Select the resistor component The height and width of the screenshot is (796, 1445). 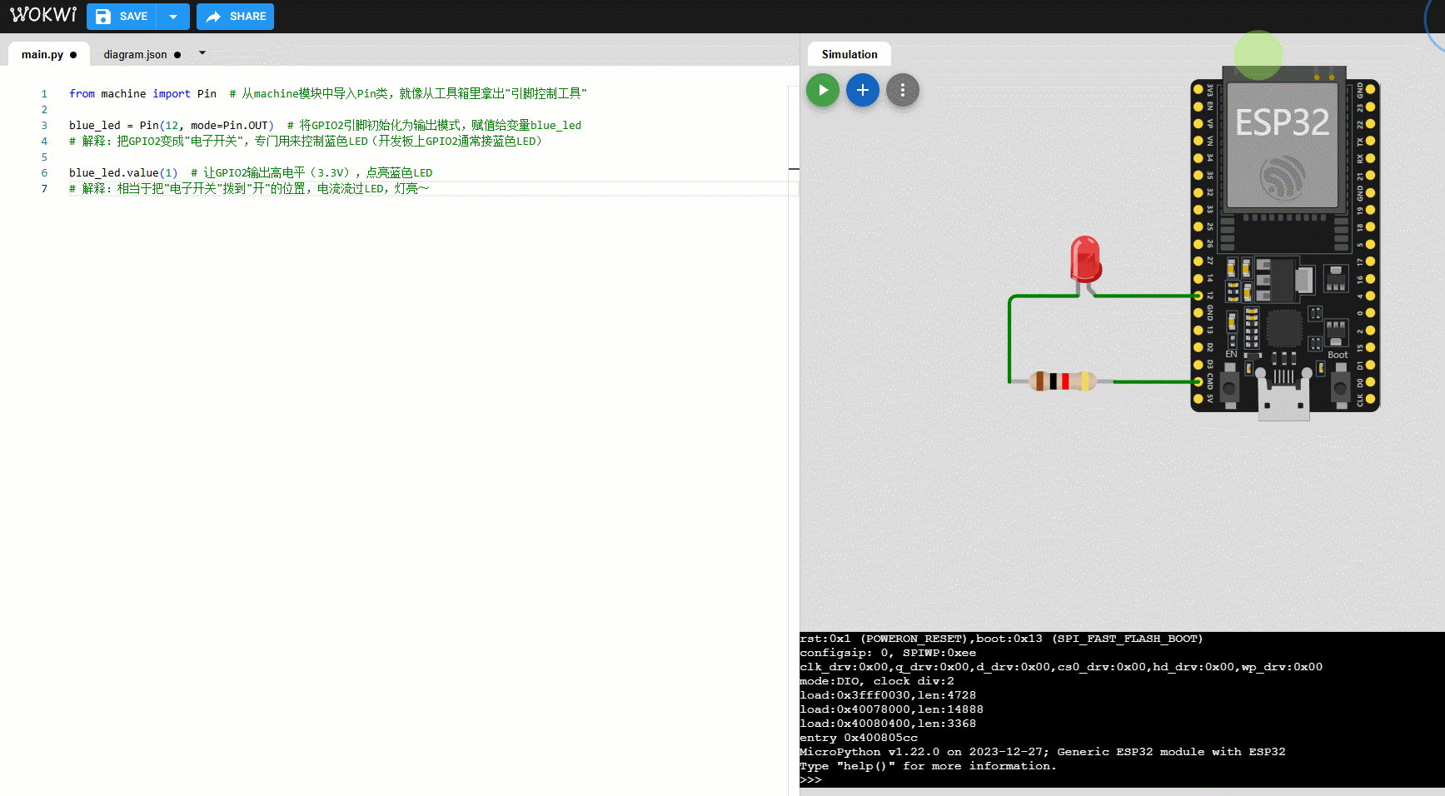click(x=1063, y=381)
